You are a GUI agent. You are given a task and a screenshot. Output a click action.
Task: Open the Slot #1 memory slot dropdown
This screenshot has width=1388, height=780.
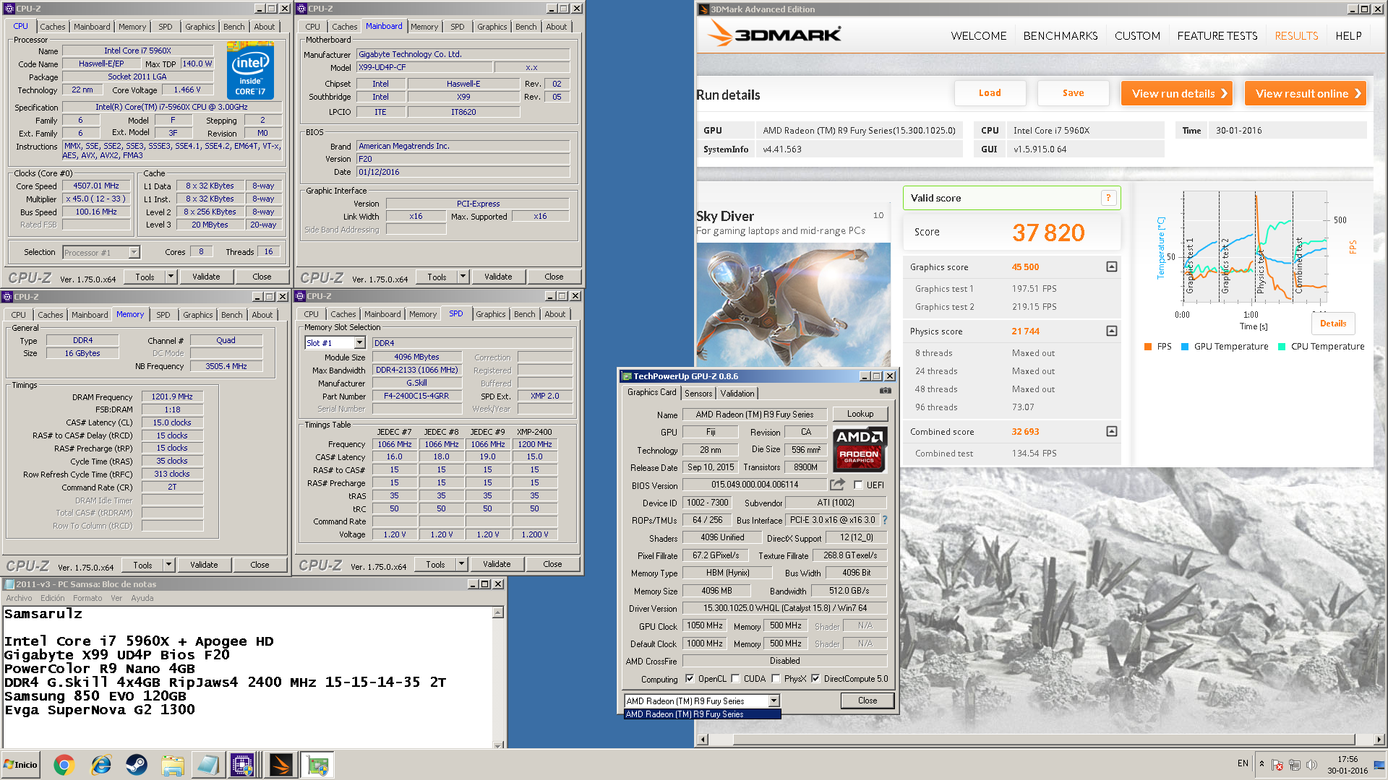[x=359, y=343]
